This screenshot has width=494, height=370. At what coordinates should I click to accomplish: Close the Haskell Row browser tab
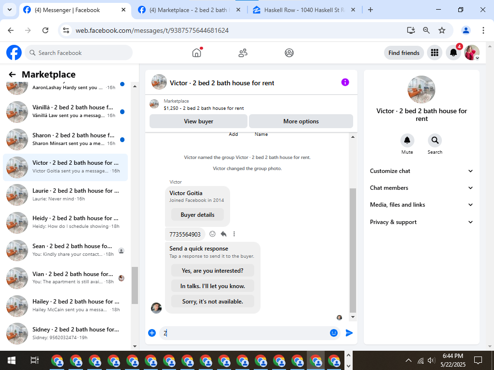353,10
